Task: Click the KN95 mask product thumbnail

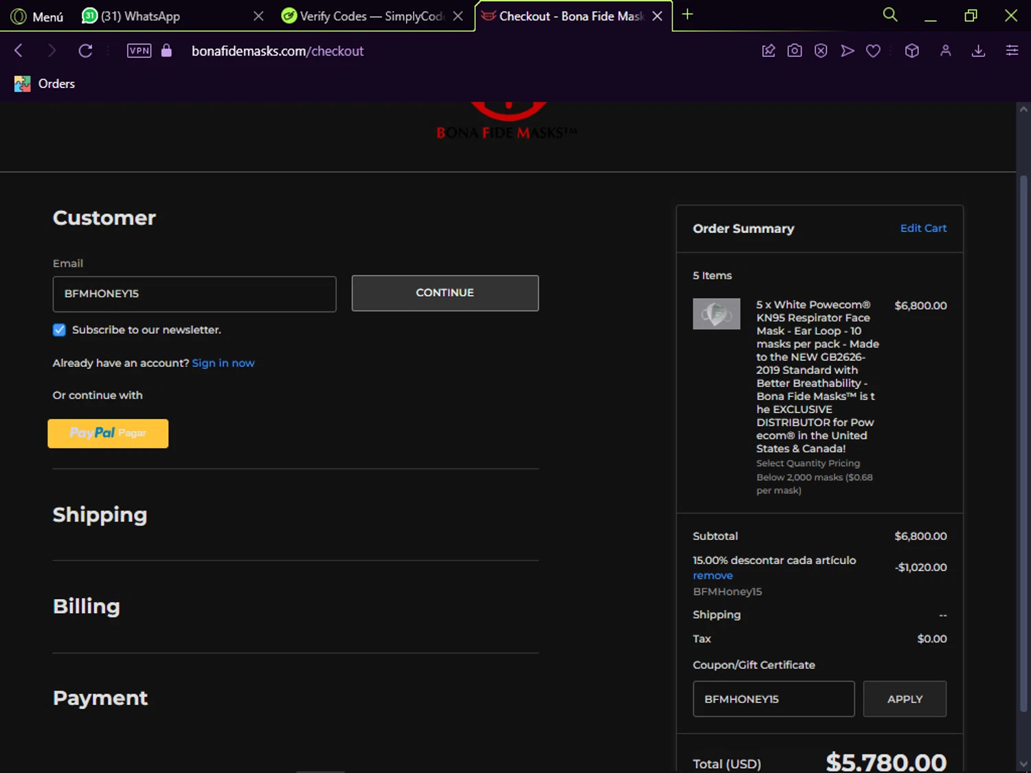Action: click(716, 314)
